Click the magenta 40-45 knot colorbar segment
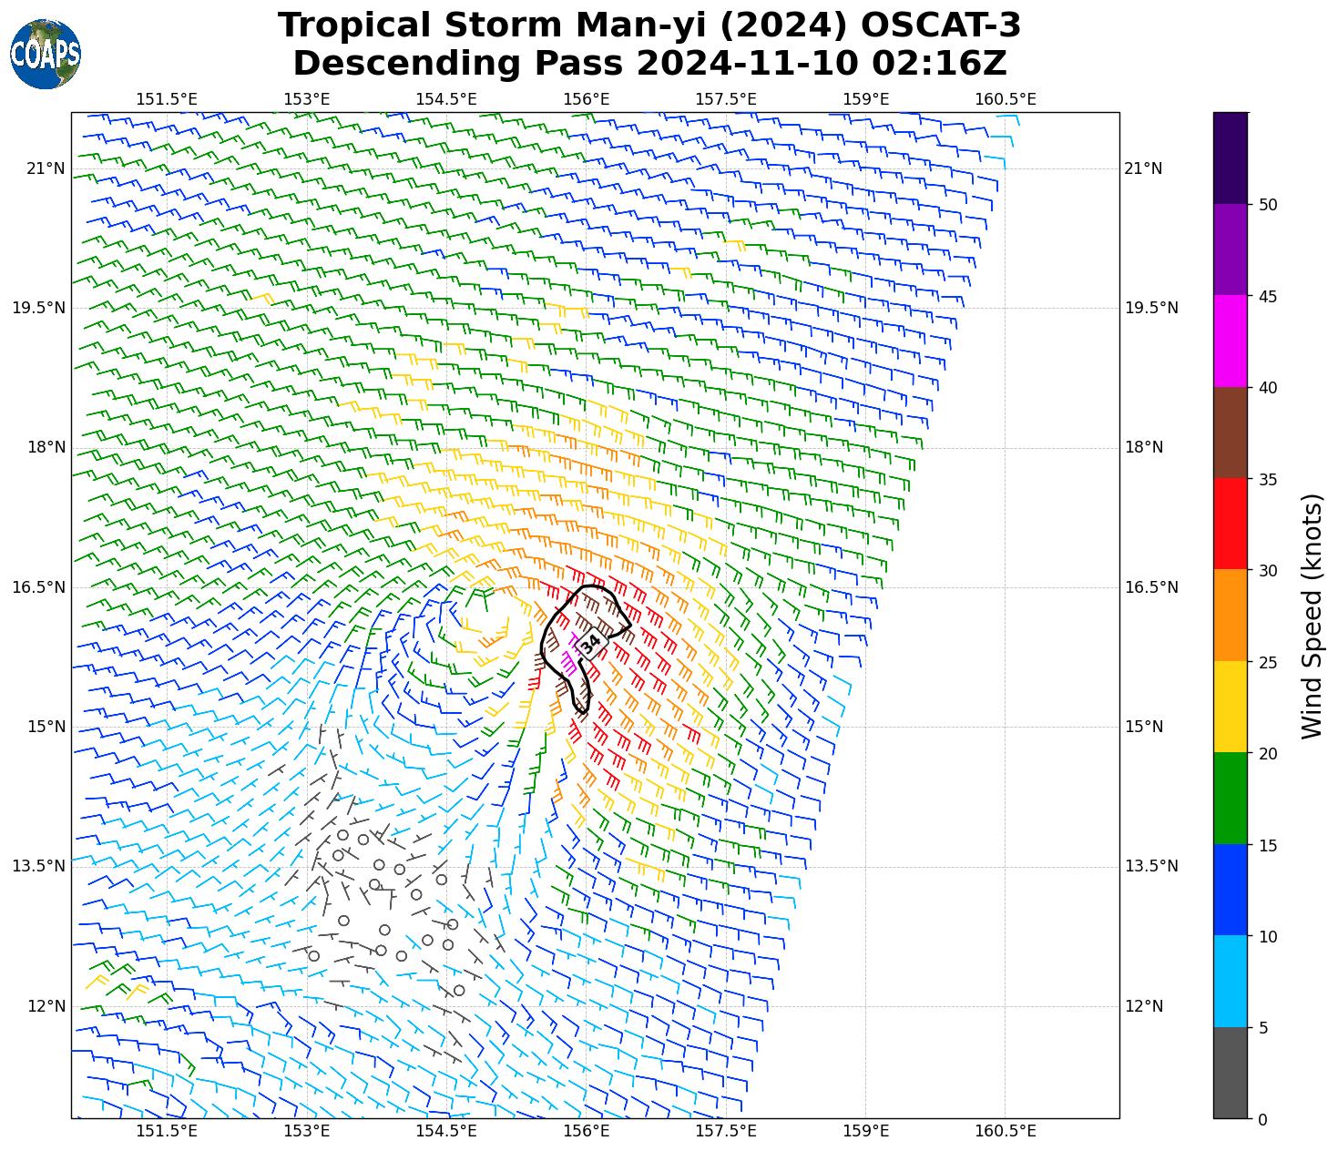 point(1230,341)
